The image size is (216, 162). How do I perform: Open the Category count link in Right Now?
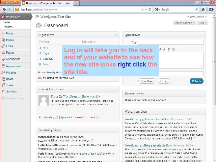48,59
